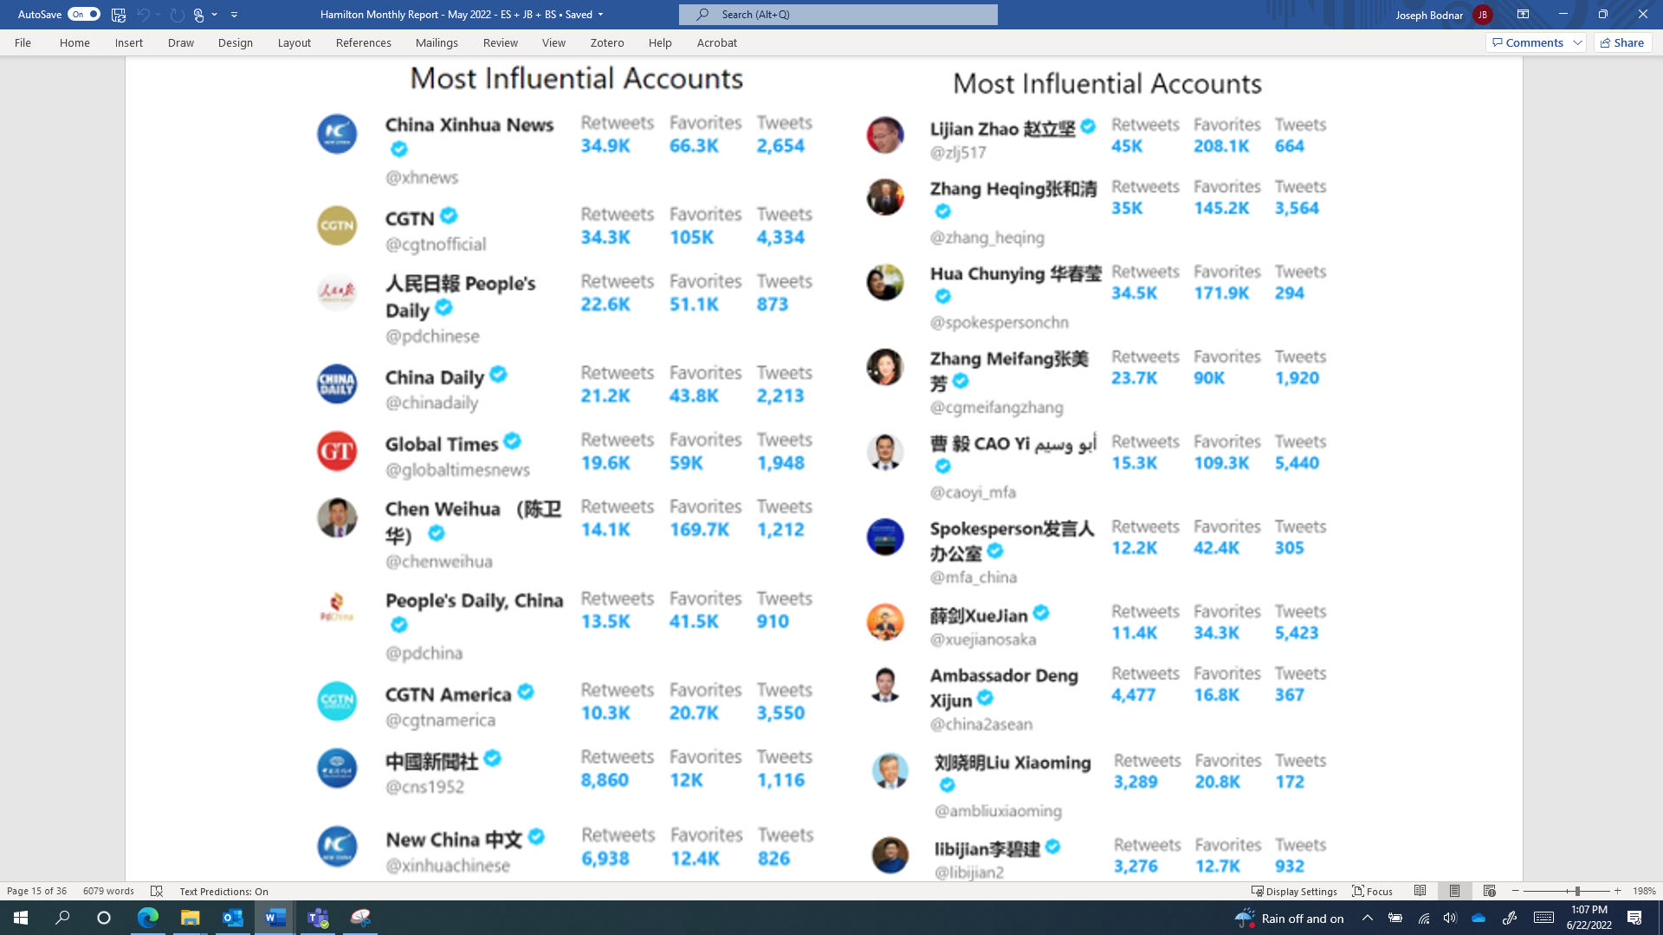The height and width of the screenshot is (935, 1663).
Task: Click the proofing check icon in status bar
Action: 157,891
